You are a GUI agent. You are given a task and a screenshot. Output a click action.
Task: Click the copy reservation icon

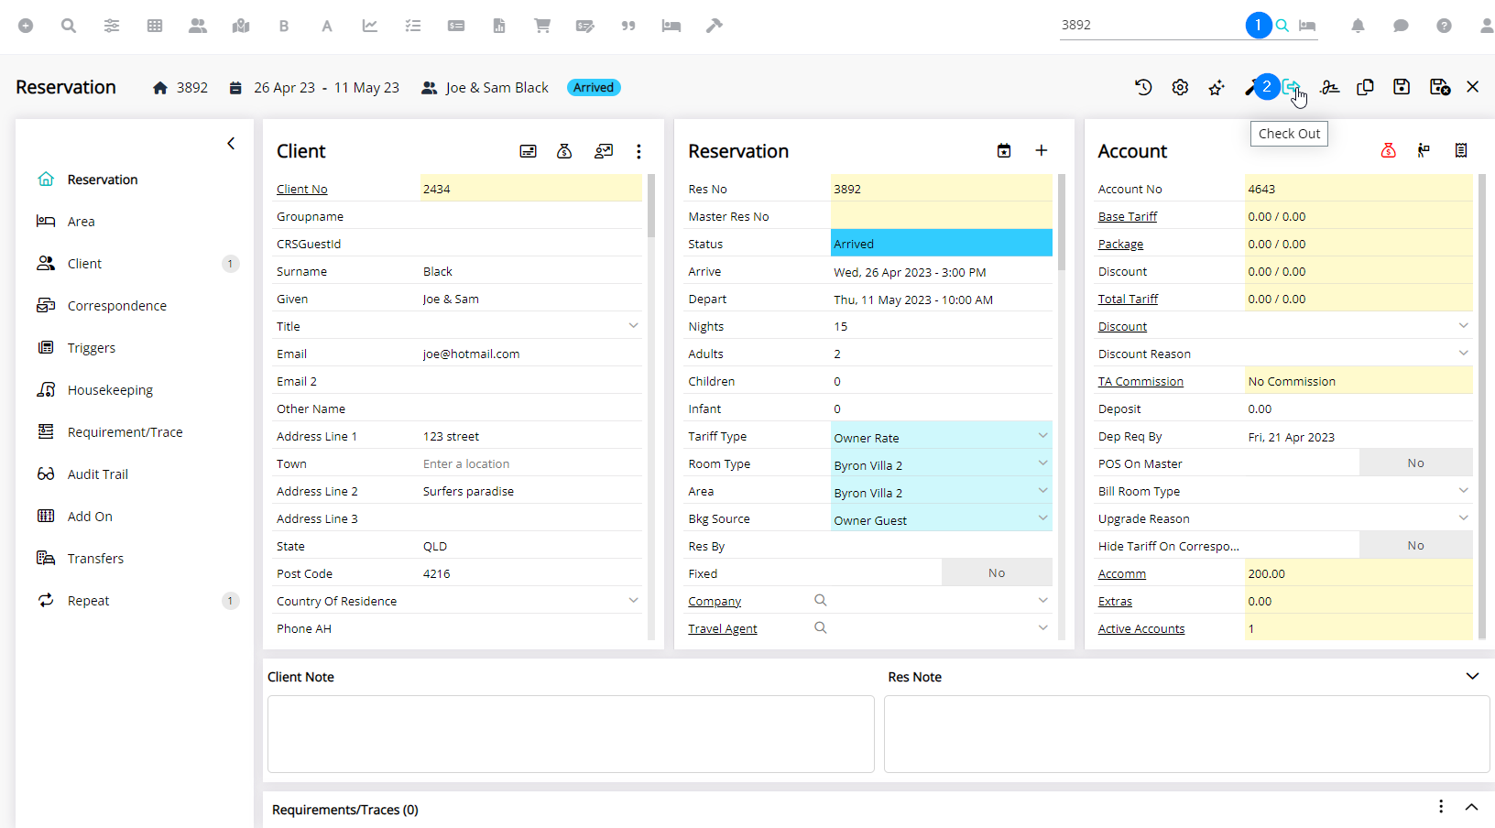pos(1365,87)
